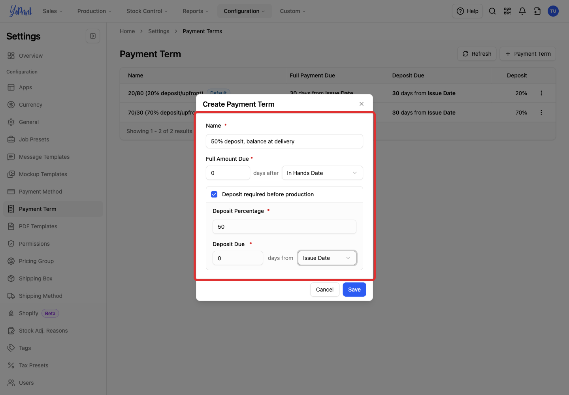Image resolution: width=569 pixels, height=395 pixels.
Task: Open the Configuration menu
Action: pyautogui.click(x=245, y=11)
